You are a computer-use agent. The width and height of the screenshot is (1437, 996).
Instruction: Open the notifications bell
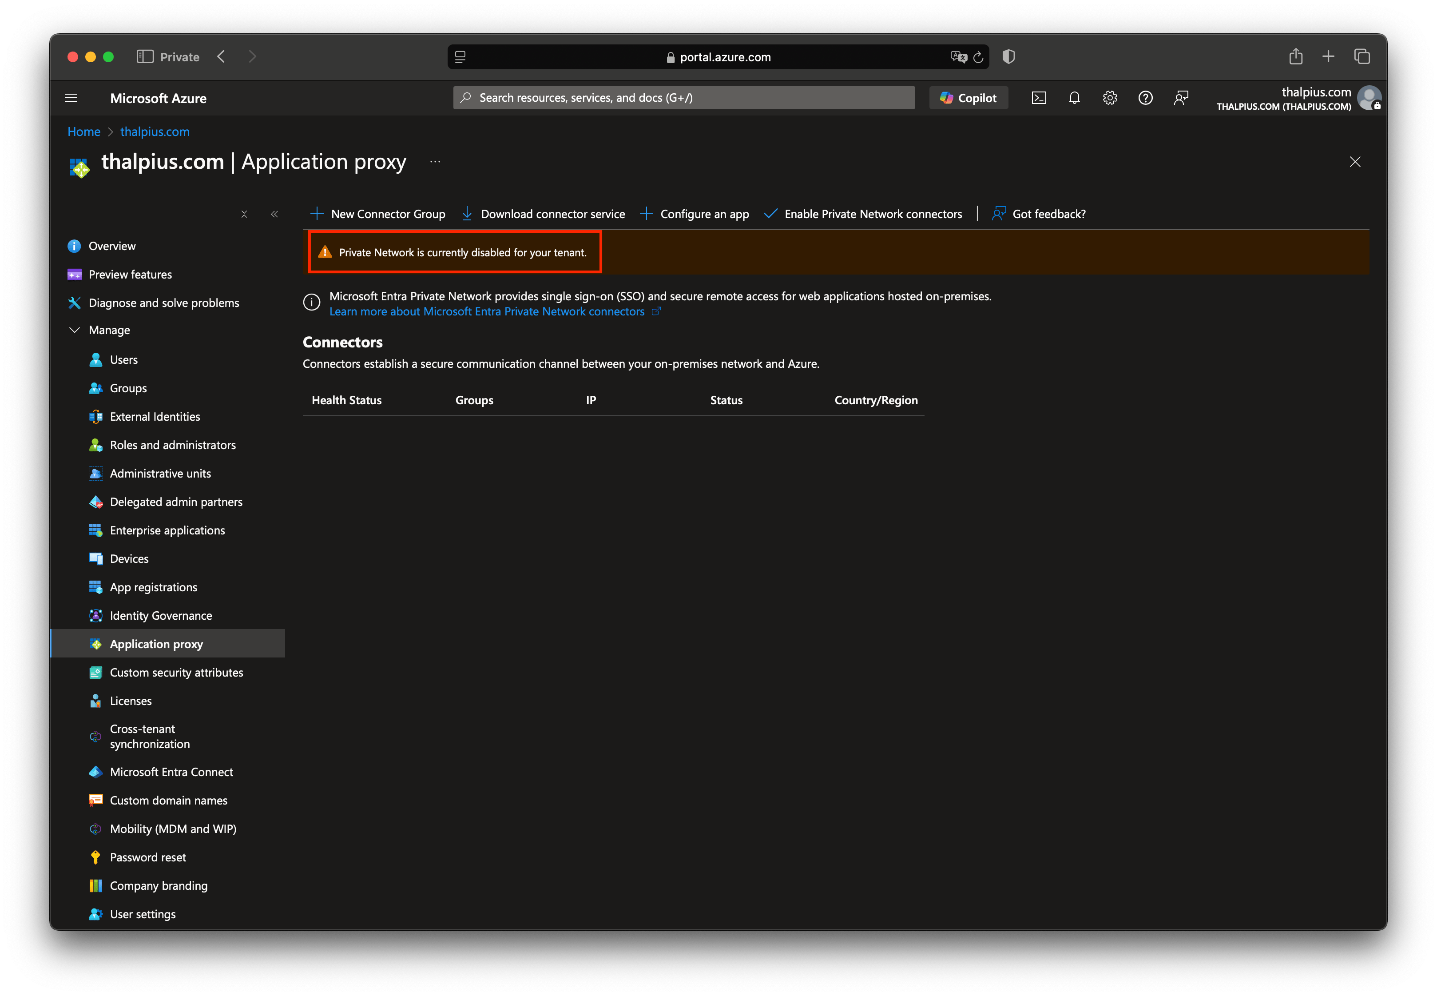tap(1074, 98)
